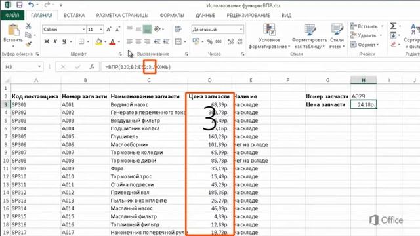Click the Redo arrow icon

[47, 5]
